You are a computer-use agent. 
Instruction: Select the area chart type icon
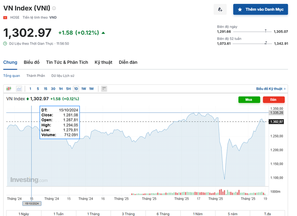pos(19,88)
